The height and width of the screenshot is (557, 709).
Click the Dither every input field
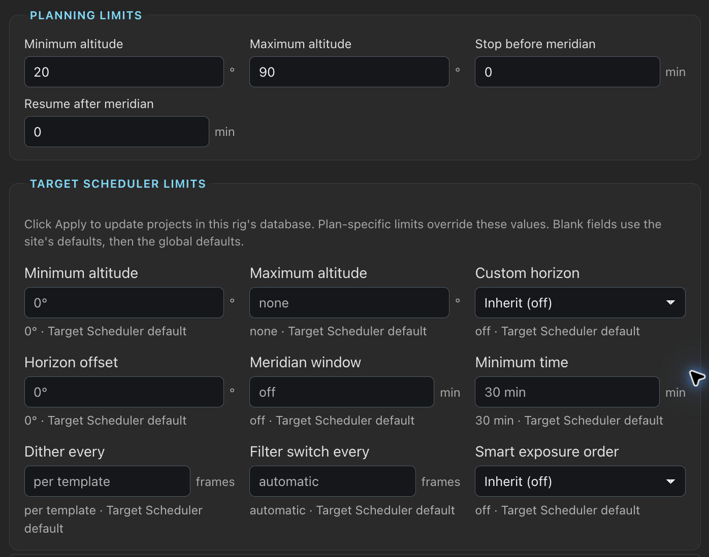[x=107, y=481]
